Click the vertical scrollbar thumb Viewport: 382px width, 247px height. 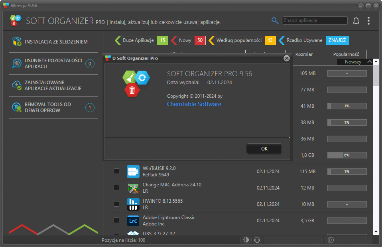click(376, 75)
